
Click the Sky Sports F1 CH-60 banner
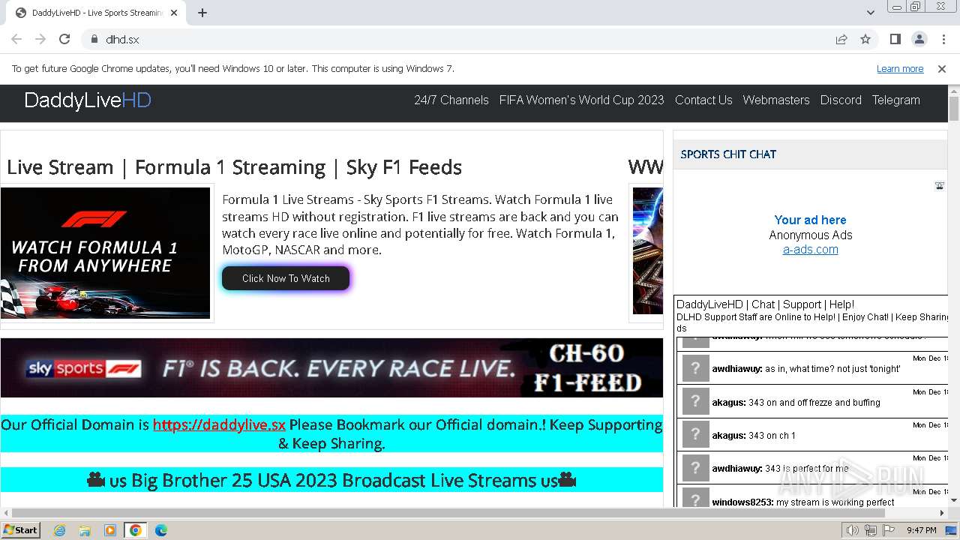click(331, 367)
